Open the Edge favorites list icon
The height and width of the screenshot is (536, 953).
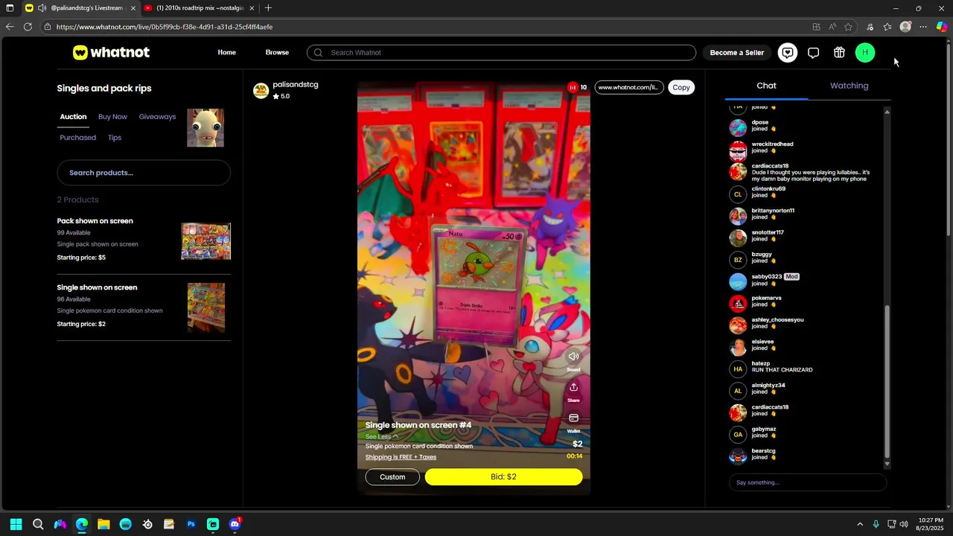click(887, 27)
